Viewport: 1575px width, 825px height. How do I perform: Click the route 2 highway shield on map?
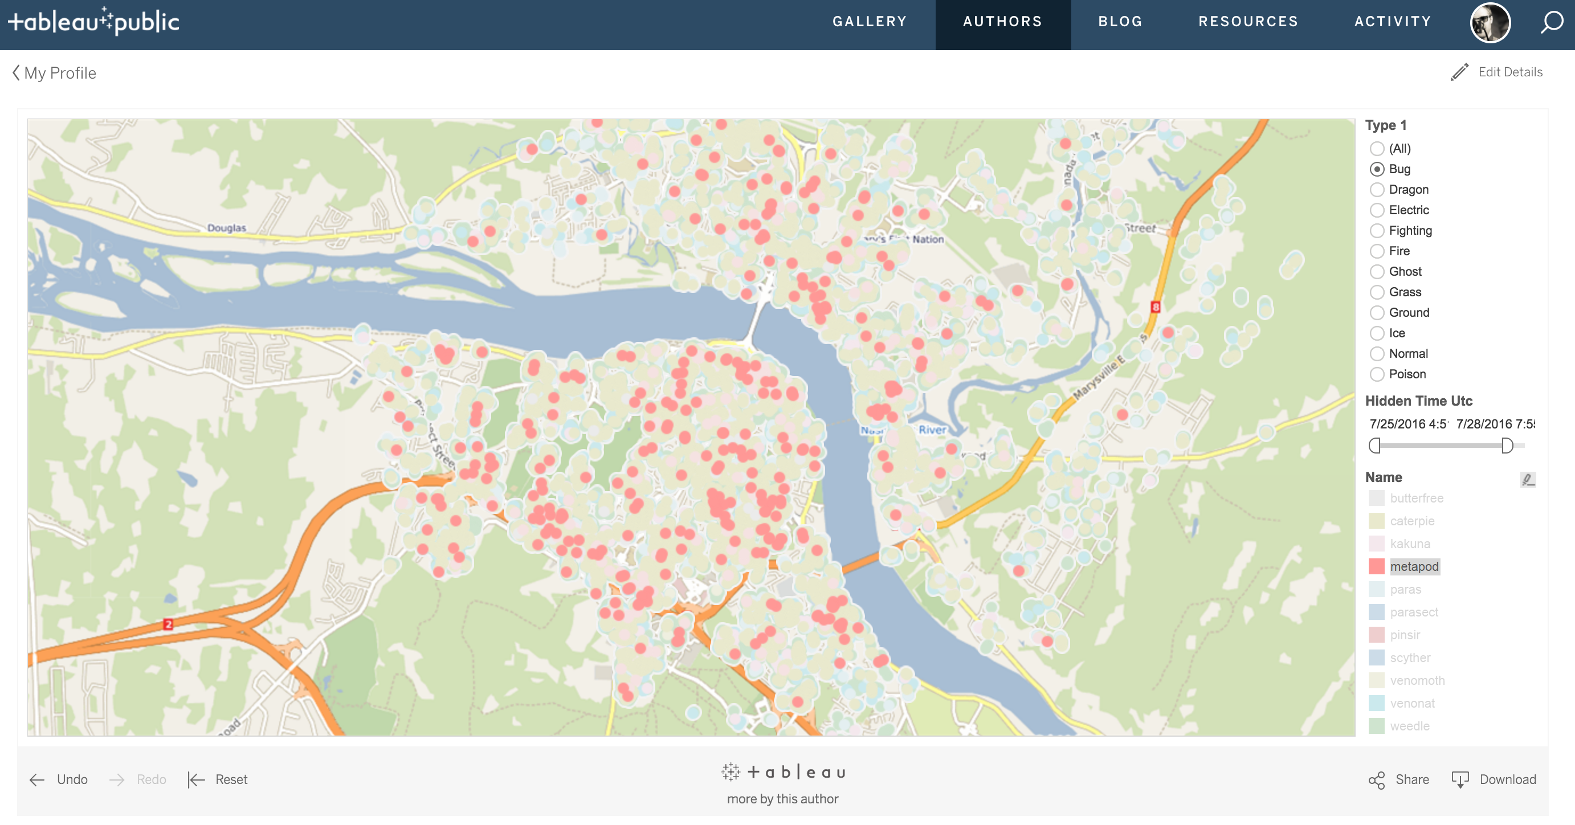[x=168, y=624]
